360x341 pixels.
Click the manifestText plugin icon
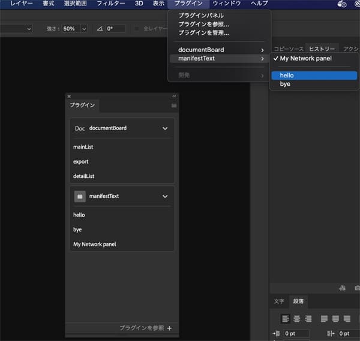80,196
